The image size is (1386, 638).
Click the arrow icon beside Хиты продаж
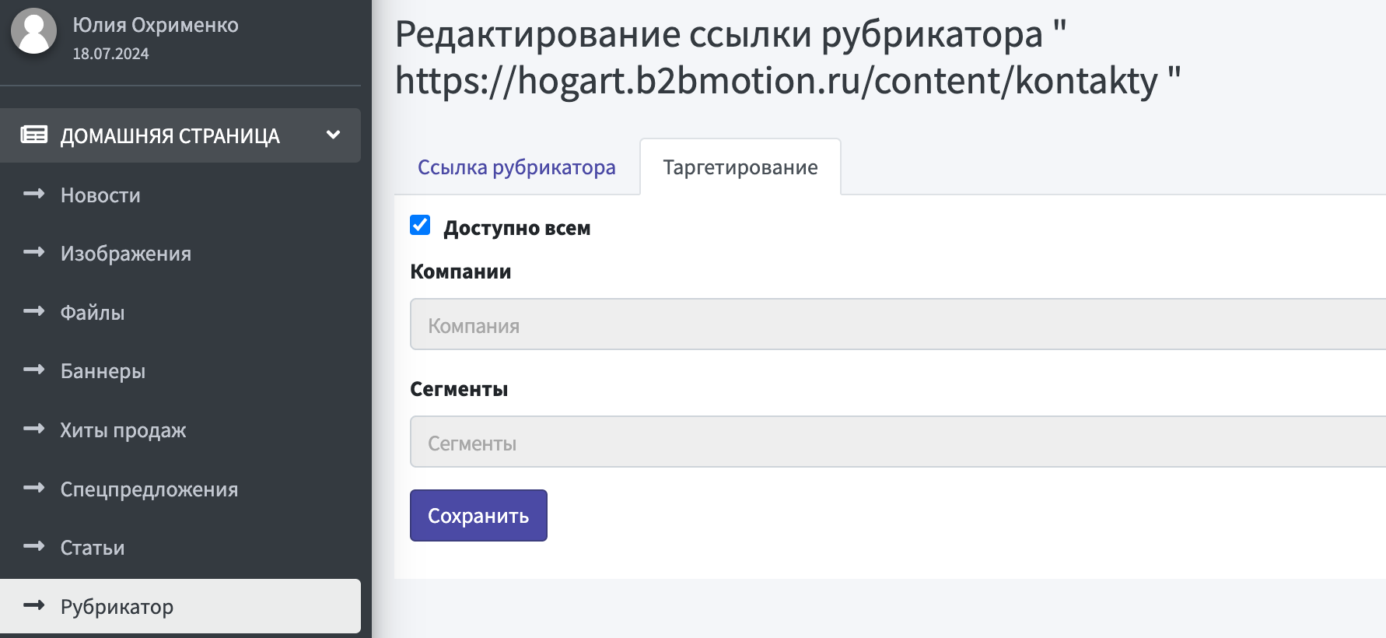33,429
